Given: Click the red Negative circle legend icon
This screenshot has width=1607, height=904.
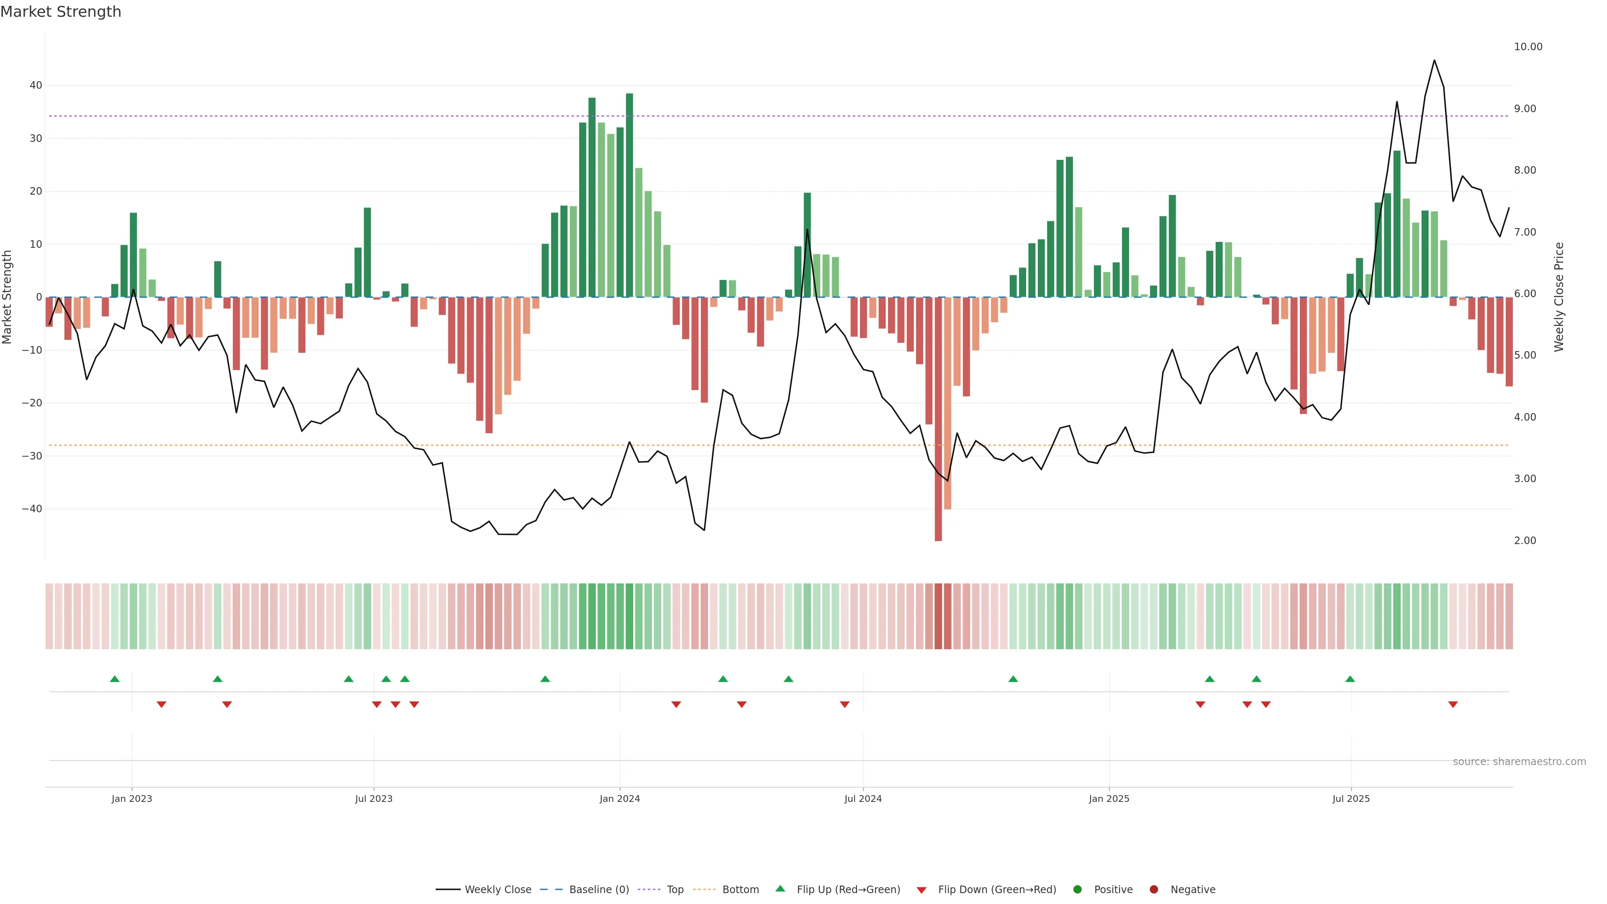Looking at the screenshot, I should click(x=1153, y=890).
